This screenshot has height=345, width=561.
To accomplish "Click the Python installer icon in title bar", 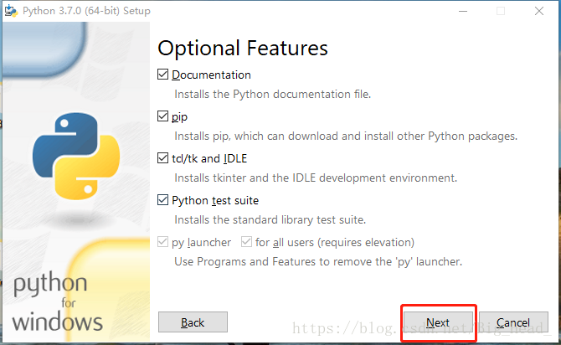I will (x=11, y=11).
